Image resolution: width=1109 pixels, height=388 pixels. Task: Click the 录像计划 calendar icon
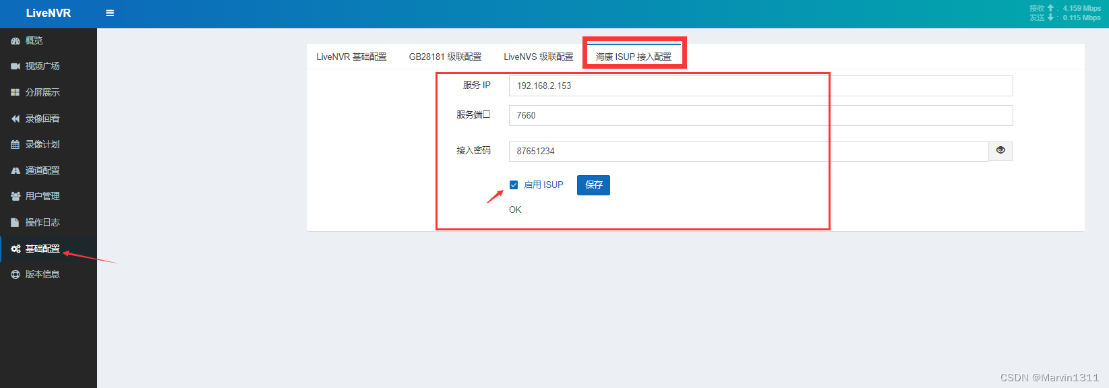point(16,144)
